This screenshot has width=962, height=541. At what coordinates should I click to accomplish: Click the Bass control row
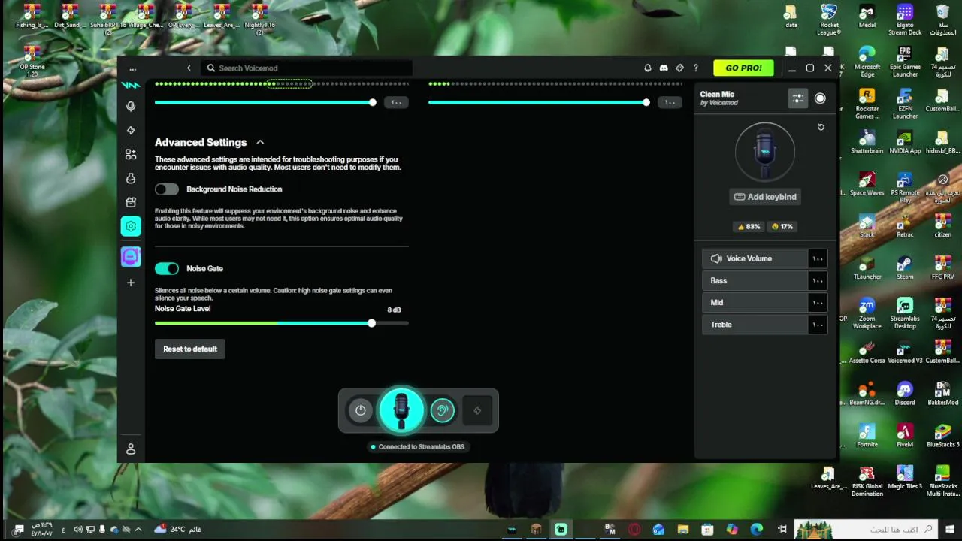point(765,280)
